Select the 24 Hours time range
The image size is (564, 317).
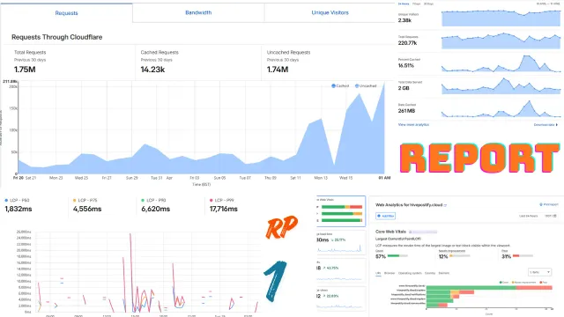[x=404, y=4]
